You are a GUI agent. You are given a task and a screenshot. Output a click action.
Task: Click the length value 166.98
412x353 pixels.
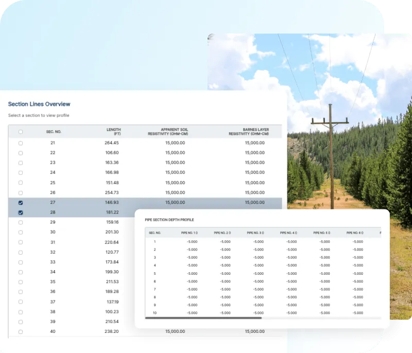point(112,172)
